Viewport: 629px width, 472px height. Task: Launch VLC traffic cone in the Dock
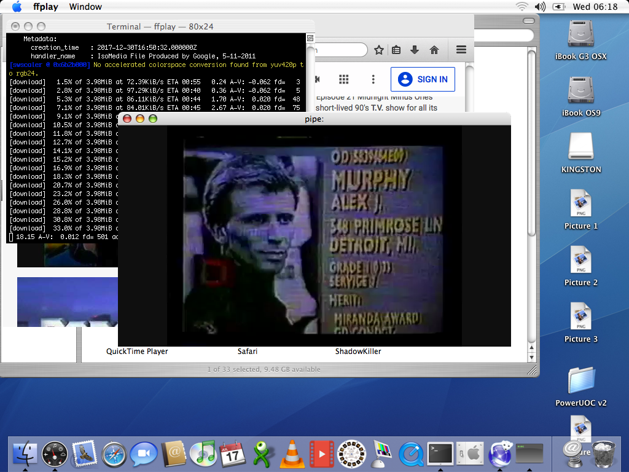pos(292,454)
